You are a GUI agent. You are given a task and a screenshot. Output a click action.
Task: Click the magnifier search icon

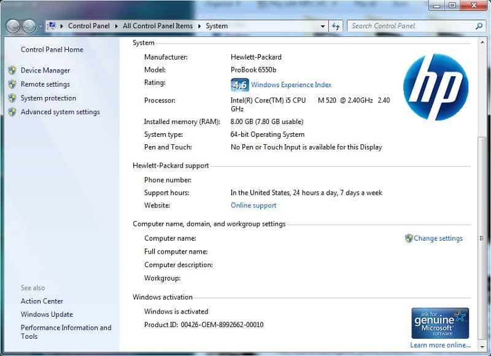[479, 26]
